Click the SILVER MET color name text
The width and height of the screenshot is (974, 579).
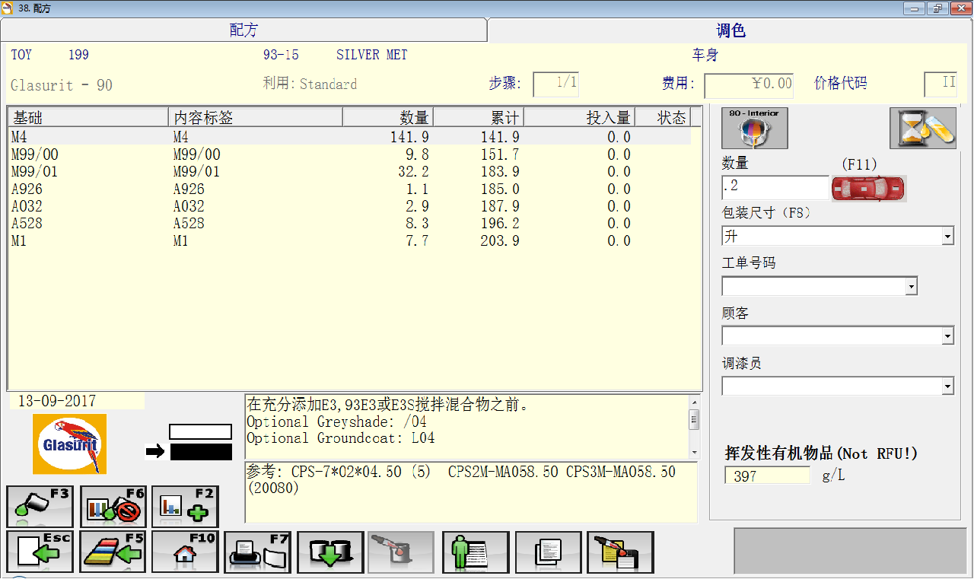click(x=371, y=55)
